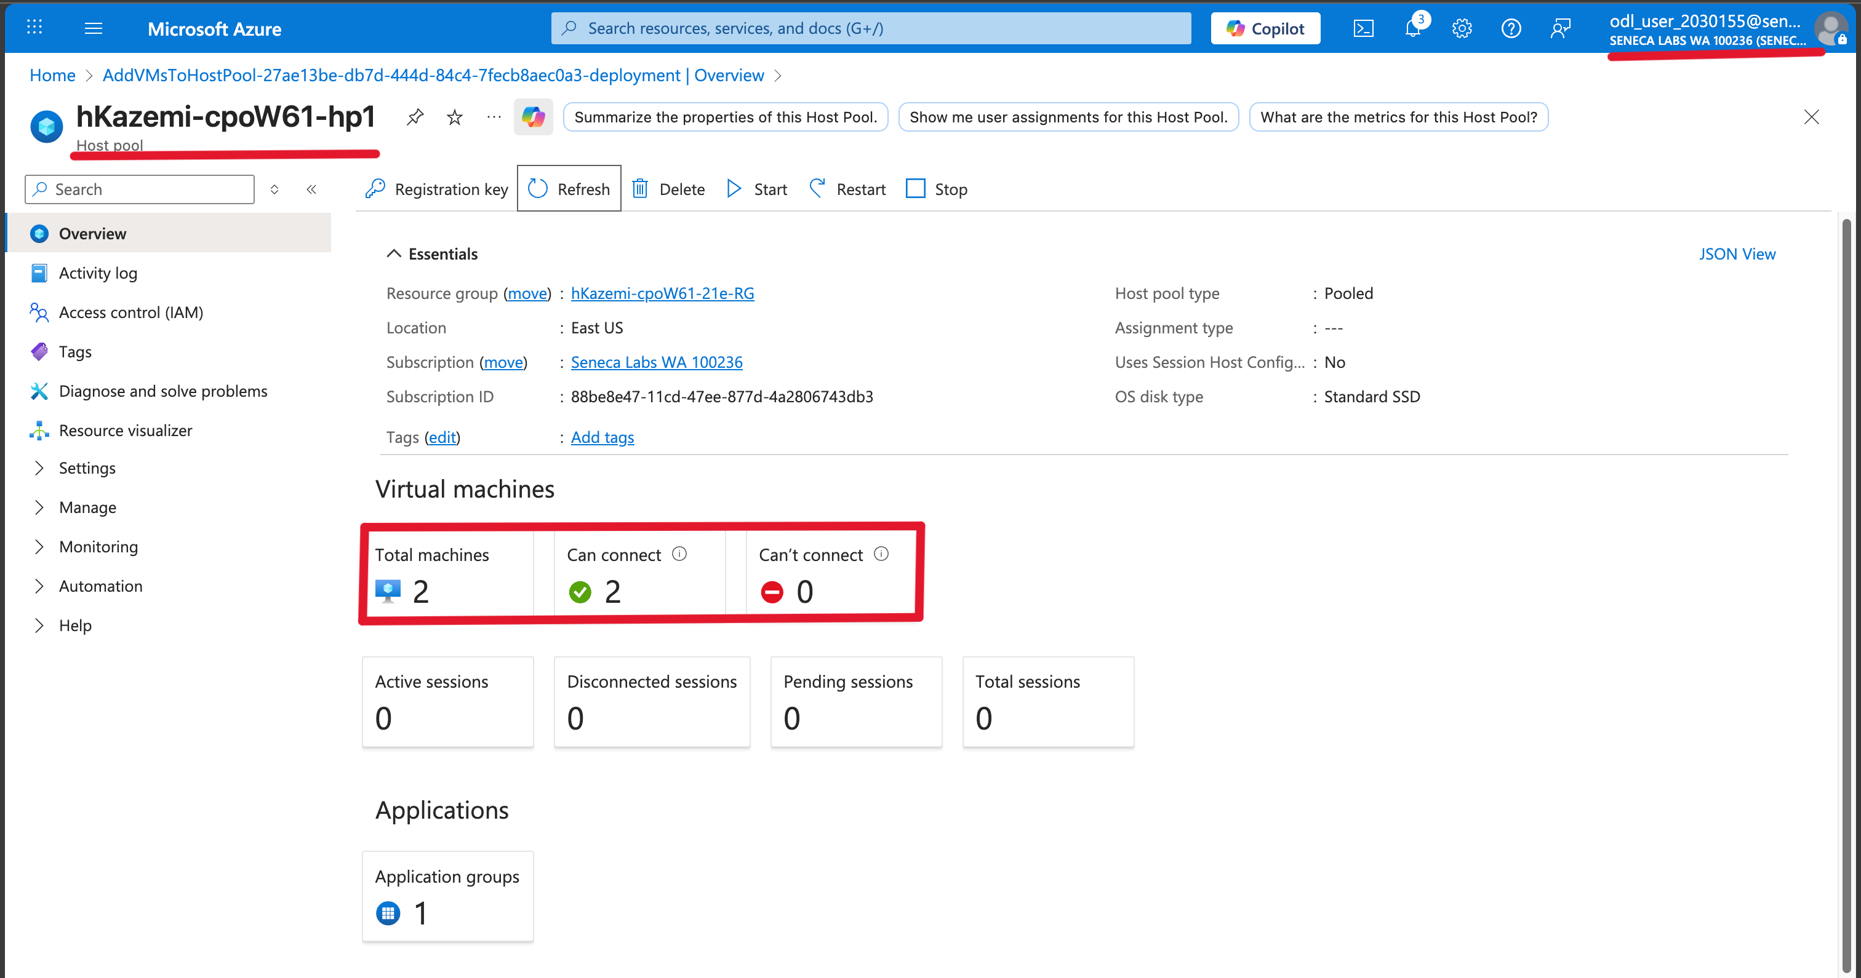The height and width of the screenshot is (978, 1861).
Task: Open Seneca Labs WA 100236 subscription
Action: pyautogui.click(x=657, y=362)
